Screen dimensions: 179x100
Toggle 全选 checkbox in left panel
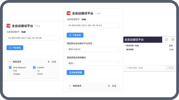(x=49, y=62)
